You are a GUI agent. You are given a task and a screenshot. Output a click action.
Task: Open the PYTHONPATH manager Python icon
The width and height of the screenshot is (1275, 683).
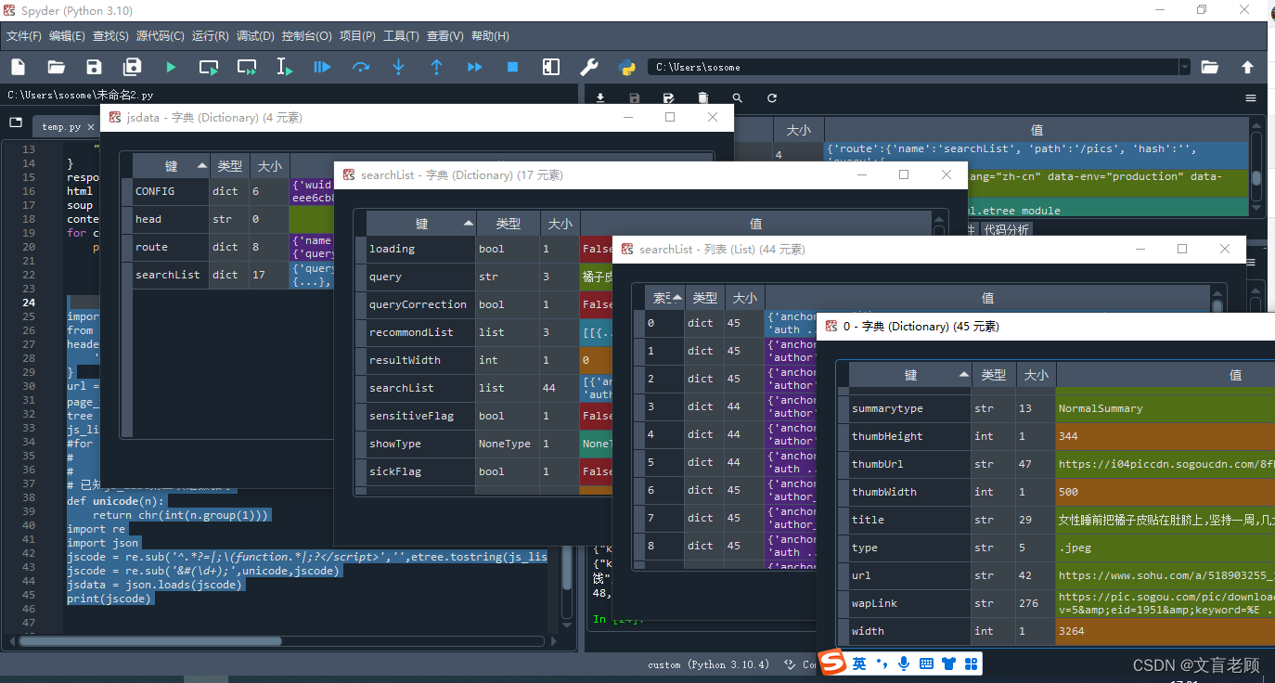click(626, 67)
